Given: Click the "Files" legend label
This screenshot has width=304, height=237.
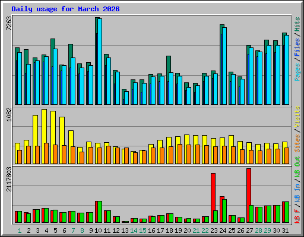Looking at the screenshot, I should click(x=297, y=47).
